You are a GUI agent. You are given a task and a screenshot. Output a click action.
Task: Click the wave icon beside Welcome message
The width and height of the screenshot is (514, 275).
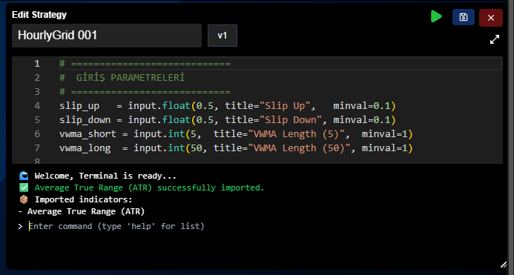(24, 176)
